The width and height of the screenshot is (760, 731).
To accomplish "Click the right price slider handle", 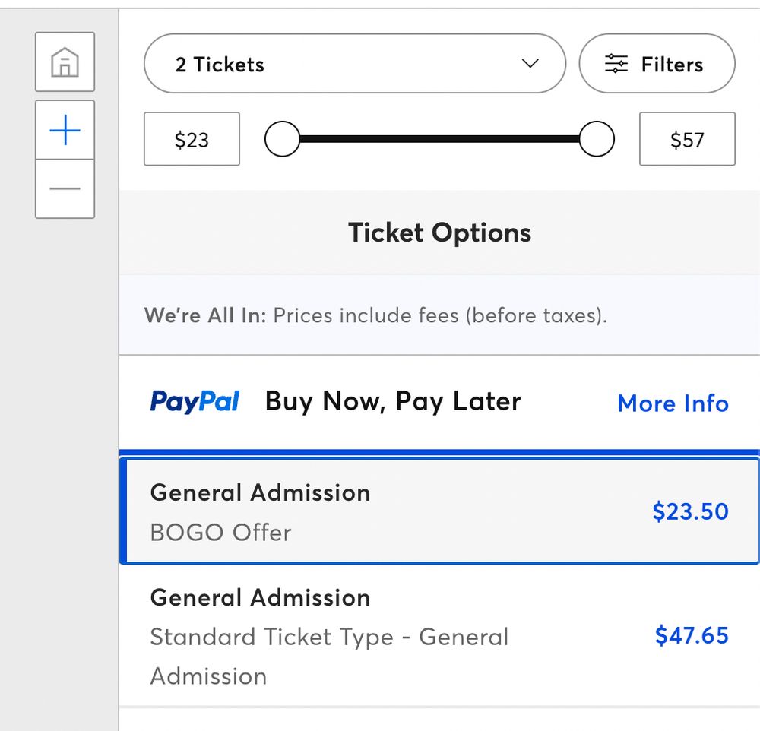I will pos(597,139).
